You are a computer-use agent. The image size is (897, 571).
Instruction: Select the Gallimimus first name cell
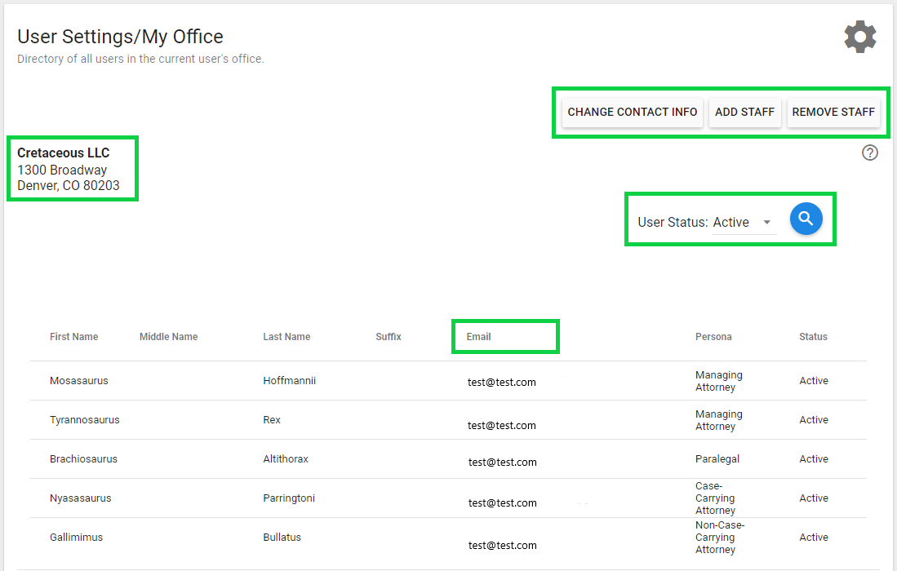(x=76, y=538)
